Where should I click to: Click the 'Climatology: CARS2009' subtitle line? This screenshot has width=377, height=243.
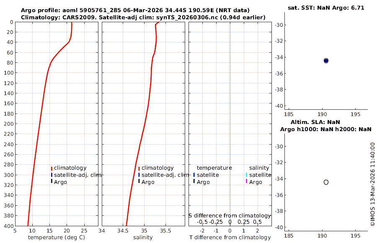point(143,17)
